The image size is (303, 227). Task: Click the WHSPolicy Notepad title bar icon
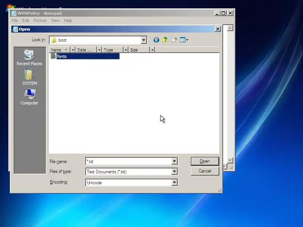[x=14, y=13]
